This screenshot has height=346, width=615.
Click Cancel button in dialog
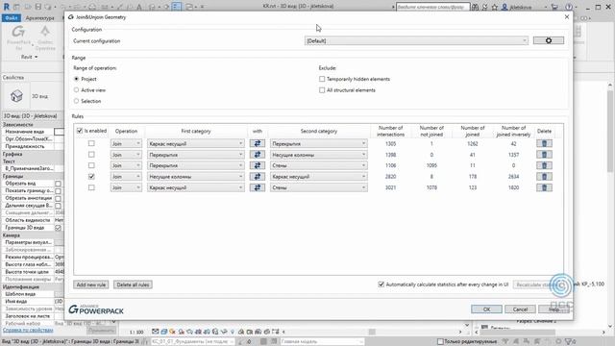pyautogui.click(x=520, y=309)
